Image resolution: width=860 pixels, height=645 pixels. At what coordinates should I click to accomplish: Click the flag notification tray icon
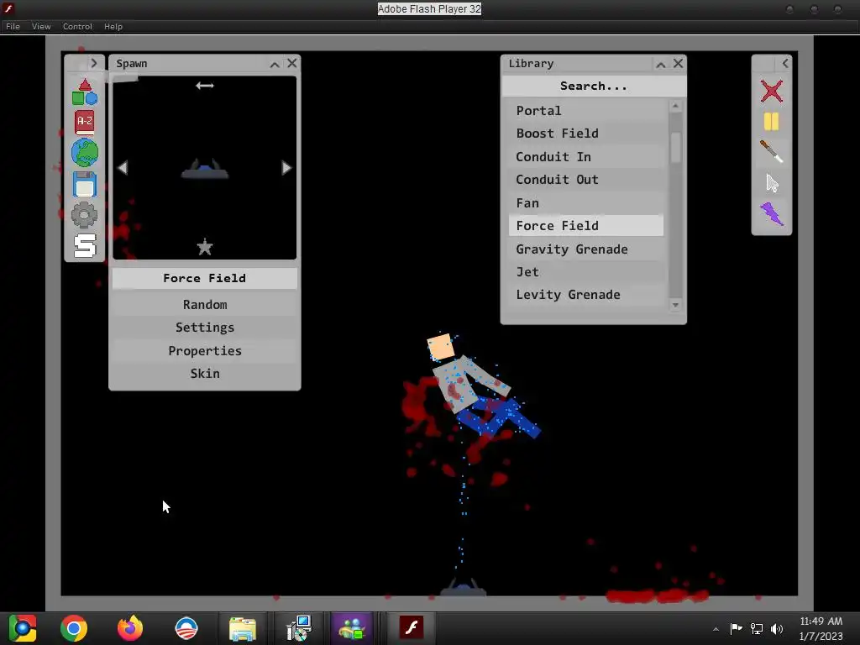tap(736, 628)
